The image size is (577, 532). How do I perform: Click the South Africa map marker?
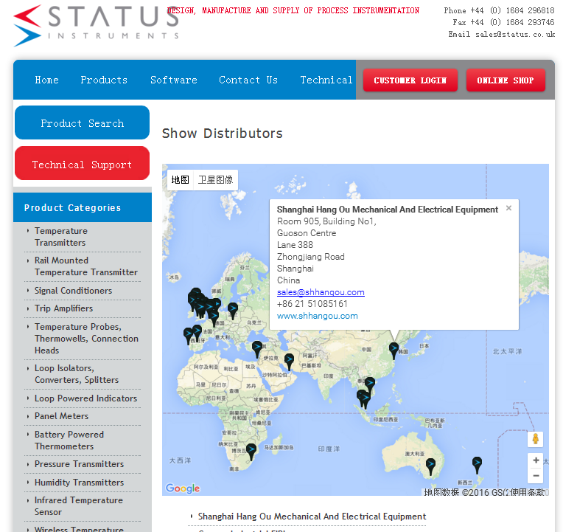[251, 452]
